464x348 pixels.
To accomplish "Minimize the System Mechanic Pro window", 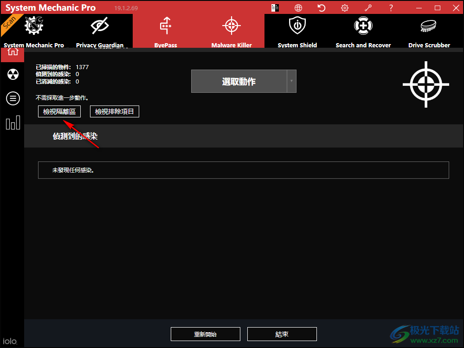I will pos(419,8).
